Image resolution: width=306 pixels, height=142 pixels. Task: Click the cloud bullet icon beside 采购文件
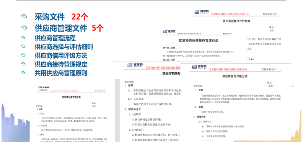24,17
